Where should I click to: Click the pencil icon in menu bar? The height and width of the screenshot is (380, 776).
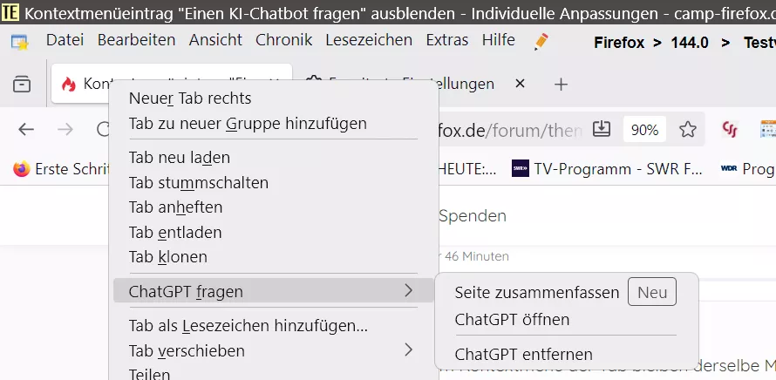point(541,42)
